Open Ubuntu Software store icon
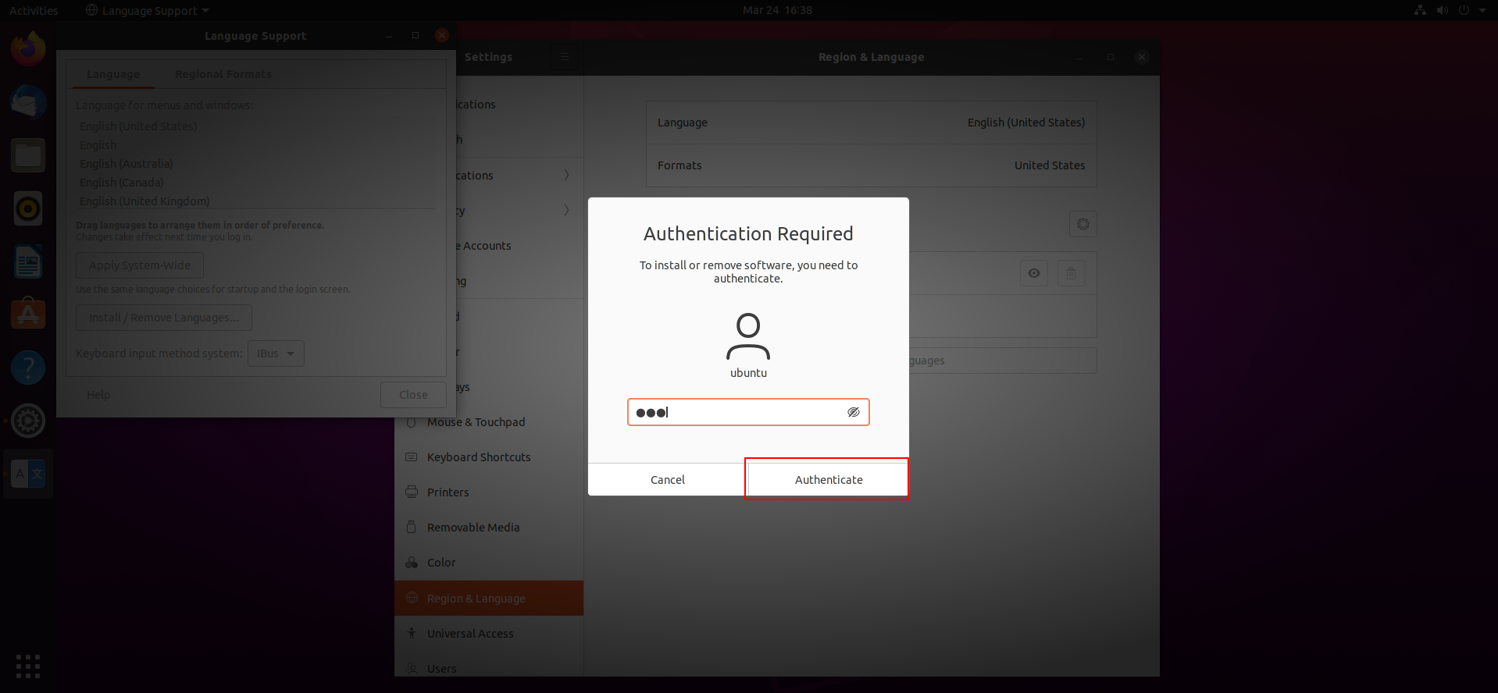The image size is (1498, 693). (x=28, y=315)
